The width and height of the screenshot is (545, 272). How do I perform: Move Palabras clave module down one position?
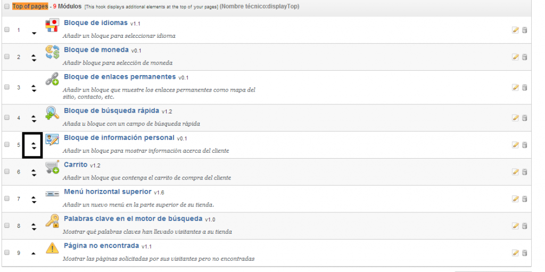[34, 228]
